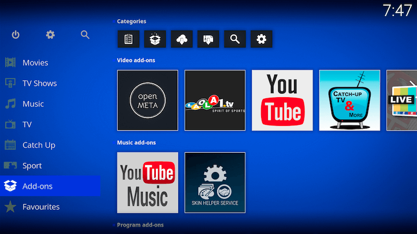Click the television icon beside TV

10,124
